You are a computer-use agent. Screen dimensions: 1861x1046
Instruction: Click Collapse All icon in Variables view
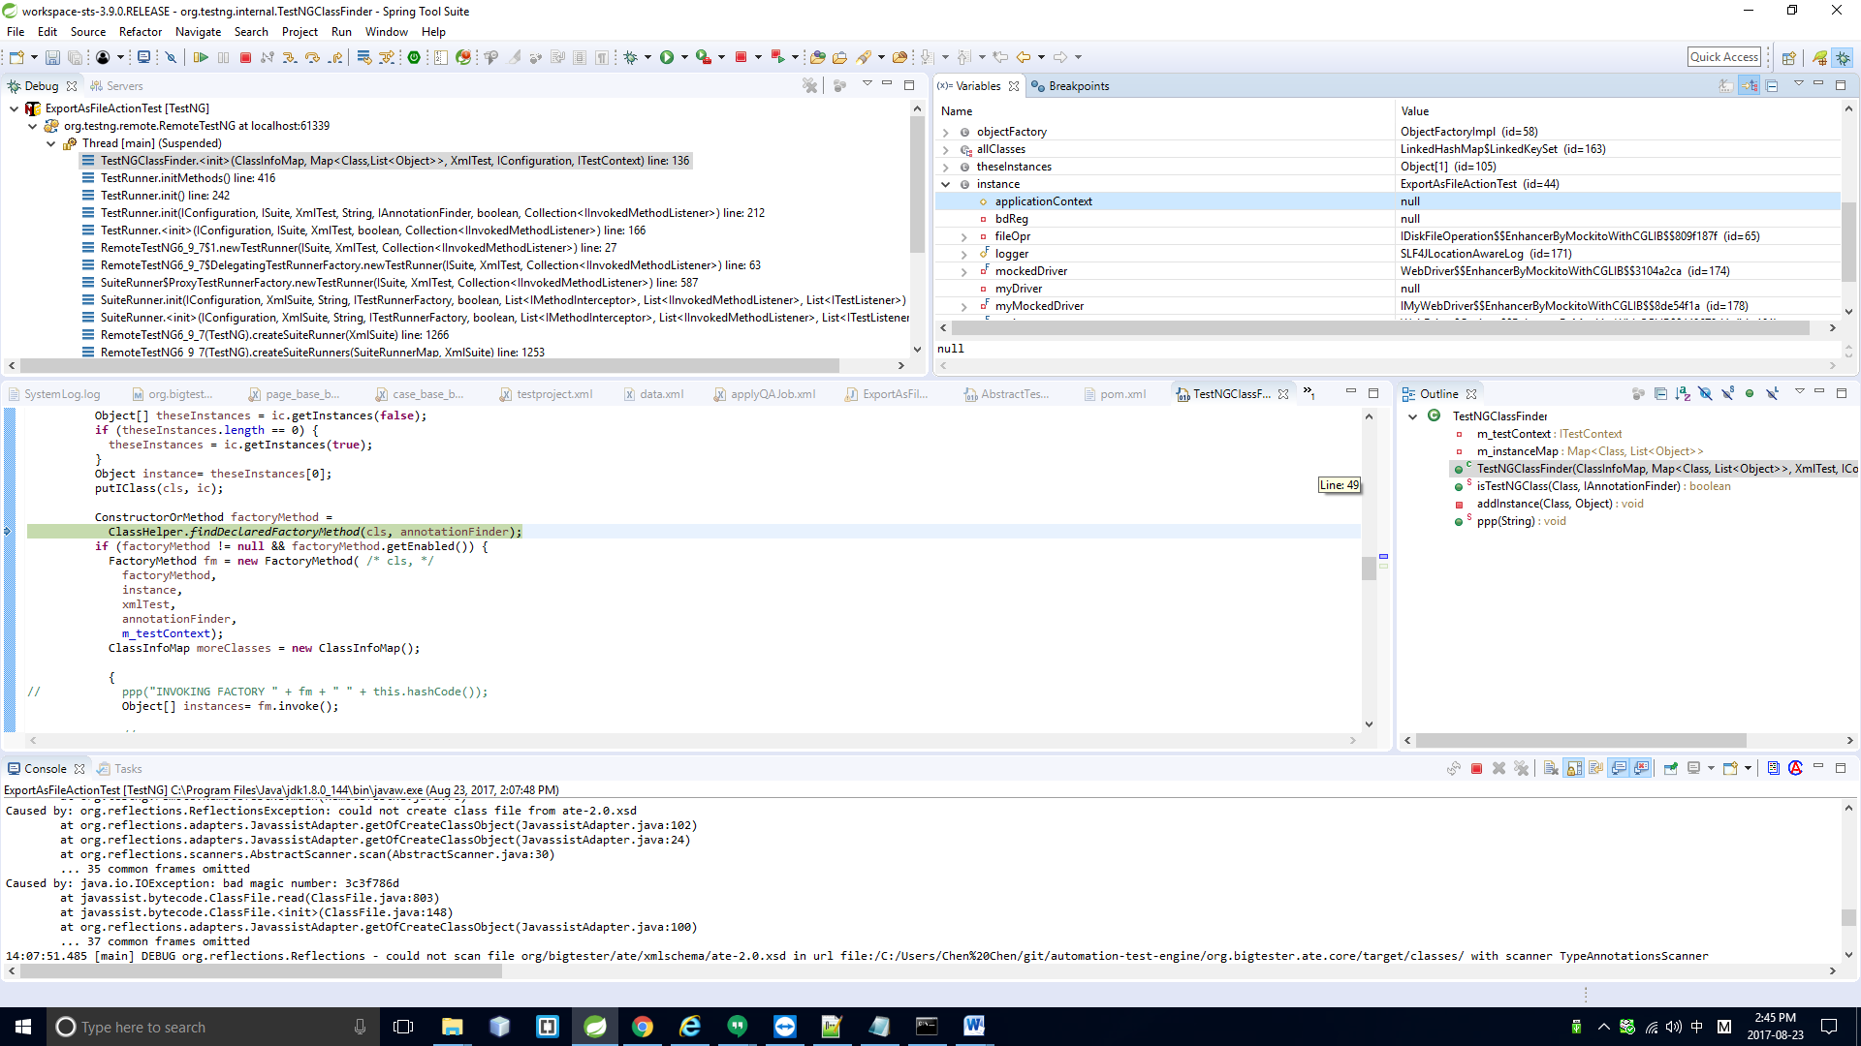click(1772, 86)
